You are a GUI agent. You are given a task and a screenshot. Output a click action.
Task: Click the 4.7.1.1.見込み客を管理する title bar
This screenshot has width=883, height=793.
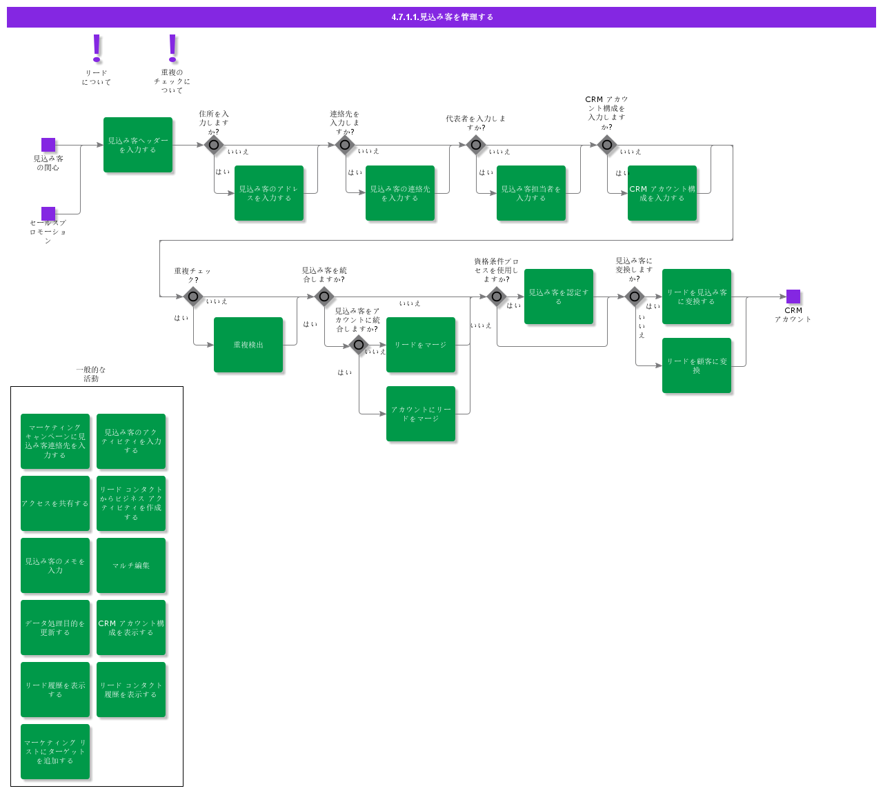point(441,17)
